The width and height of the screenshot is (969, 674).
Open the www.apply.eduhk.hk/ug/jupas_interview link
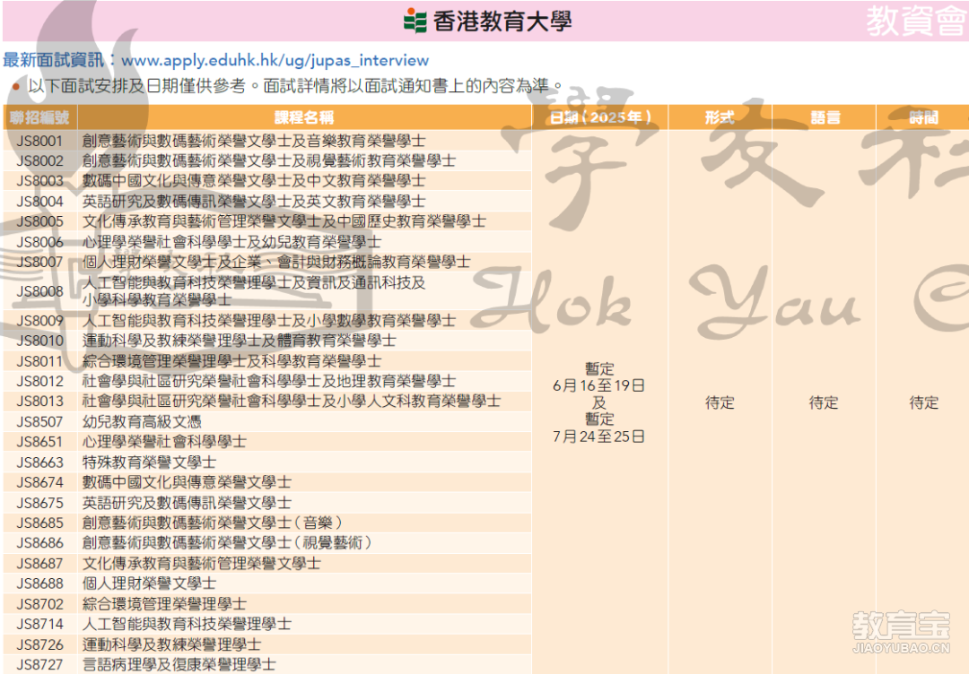[275, 60]
